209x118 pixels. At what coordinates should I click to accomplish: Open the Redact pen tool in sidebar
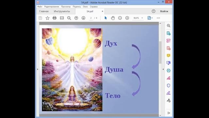[169, 78]
